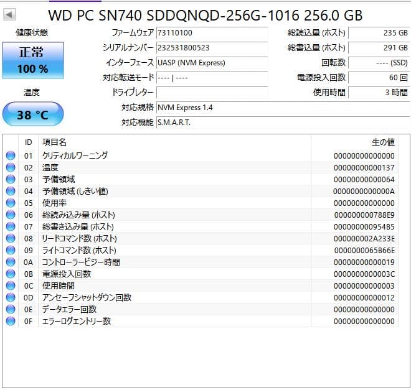Click raw value 000000002A233E
Screen dimensions: 411x390
point(364,238)
